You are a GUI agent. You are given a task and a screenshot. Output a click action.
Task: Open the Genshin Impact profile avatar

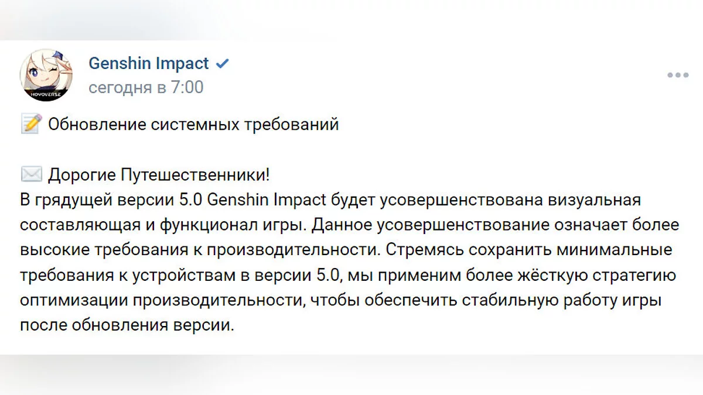46,75
